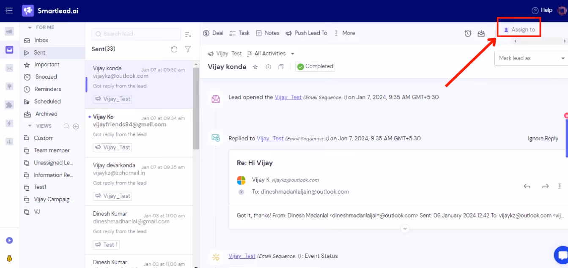568x268 pixels.
Task: Click the Test 1 campaign tag
Action: [106, 245]
